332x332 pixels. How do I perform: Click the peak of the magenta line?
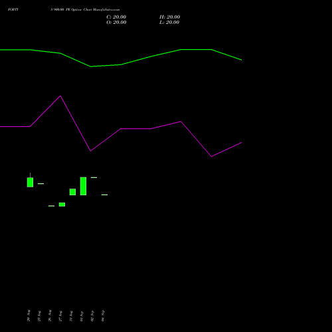[60, 96]
